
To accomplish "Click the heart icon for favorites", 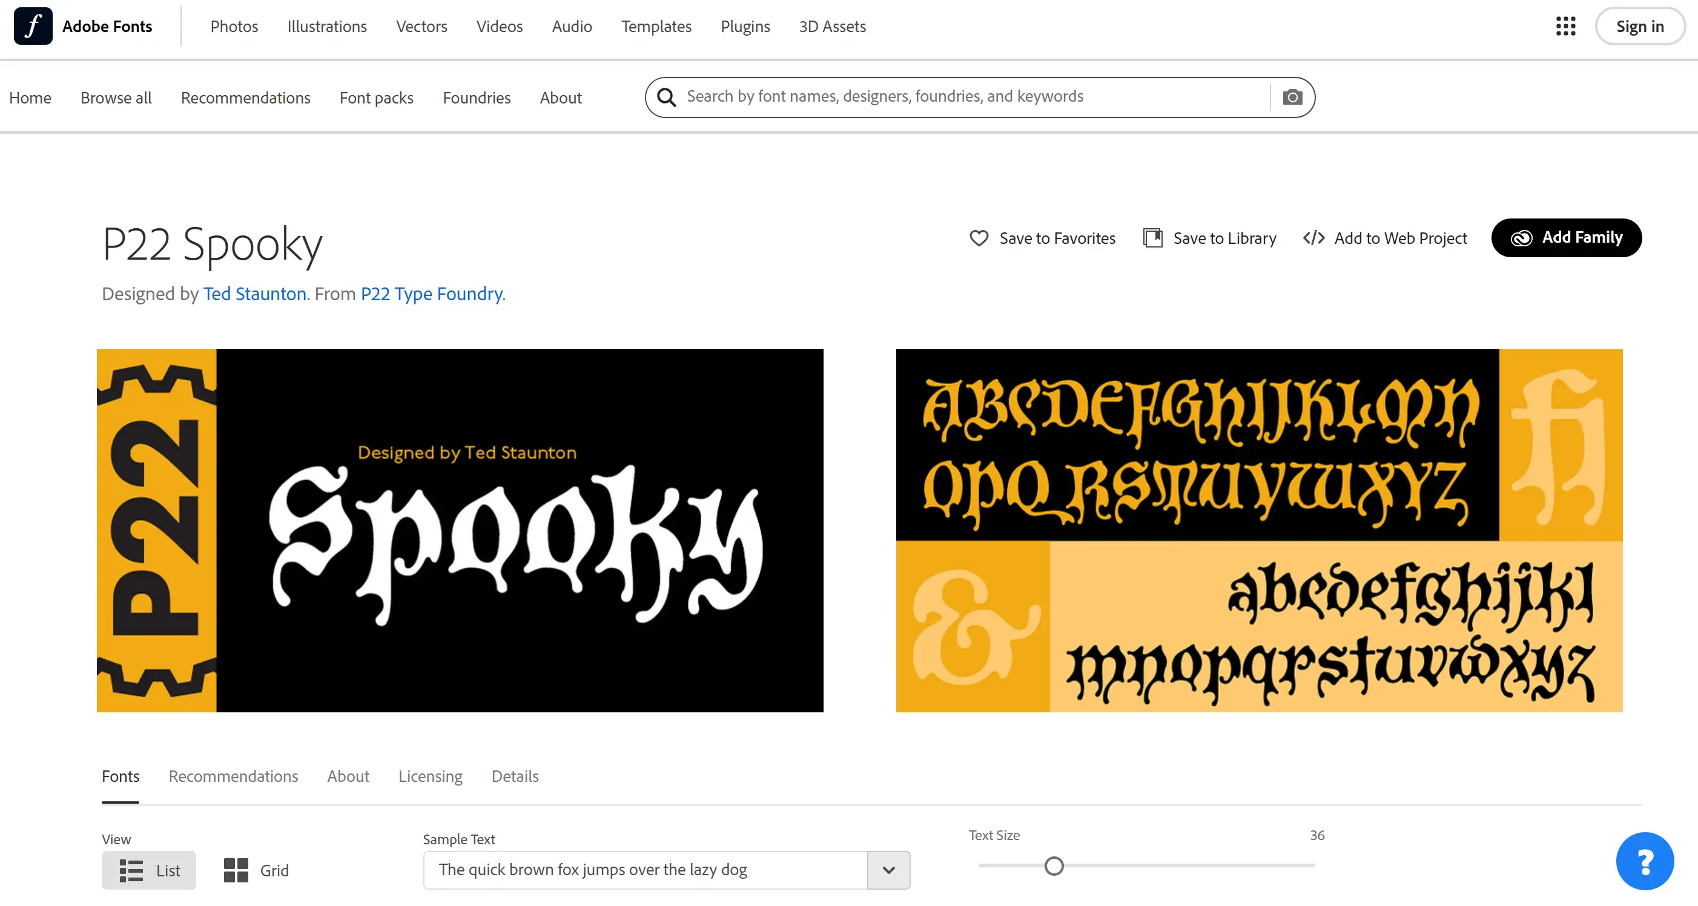I will pyautogui.click(x=979, y=238).
